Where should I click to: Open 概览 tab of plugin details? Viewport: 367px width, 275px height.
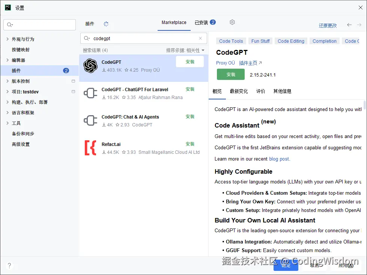(217, 91)
